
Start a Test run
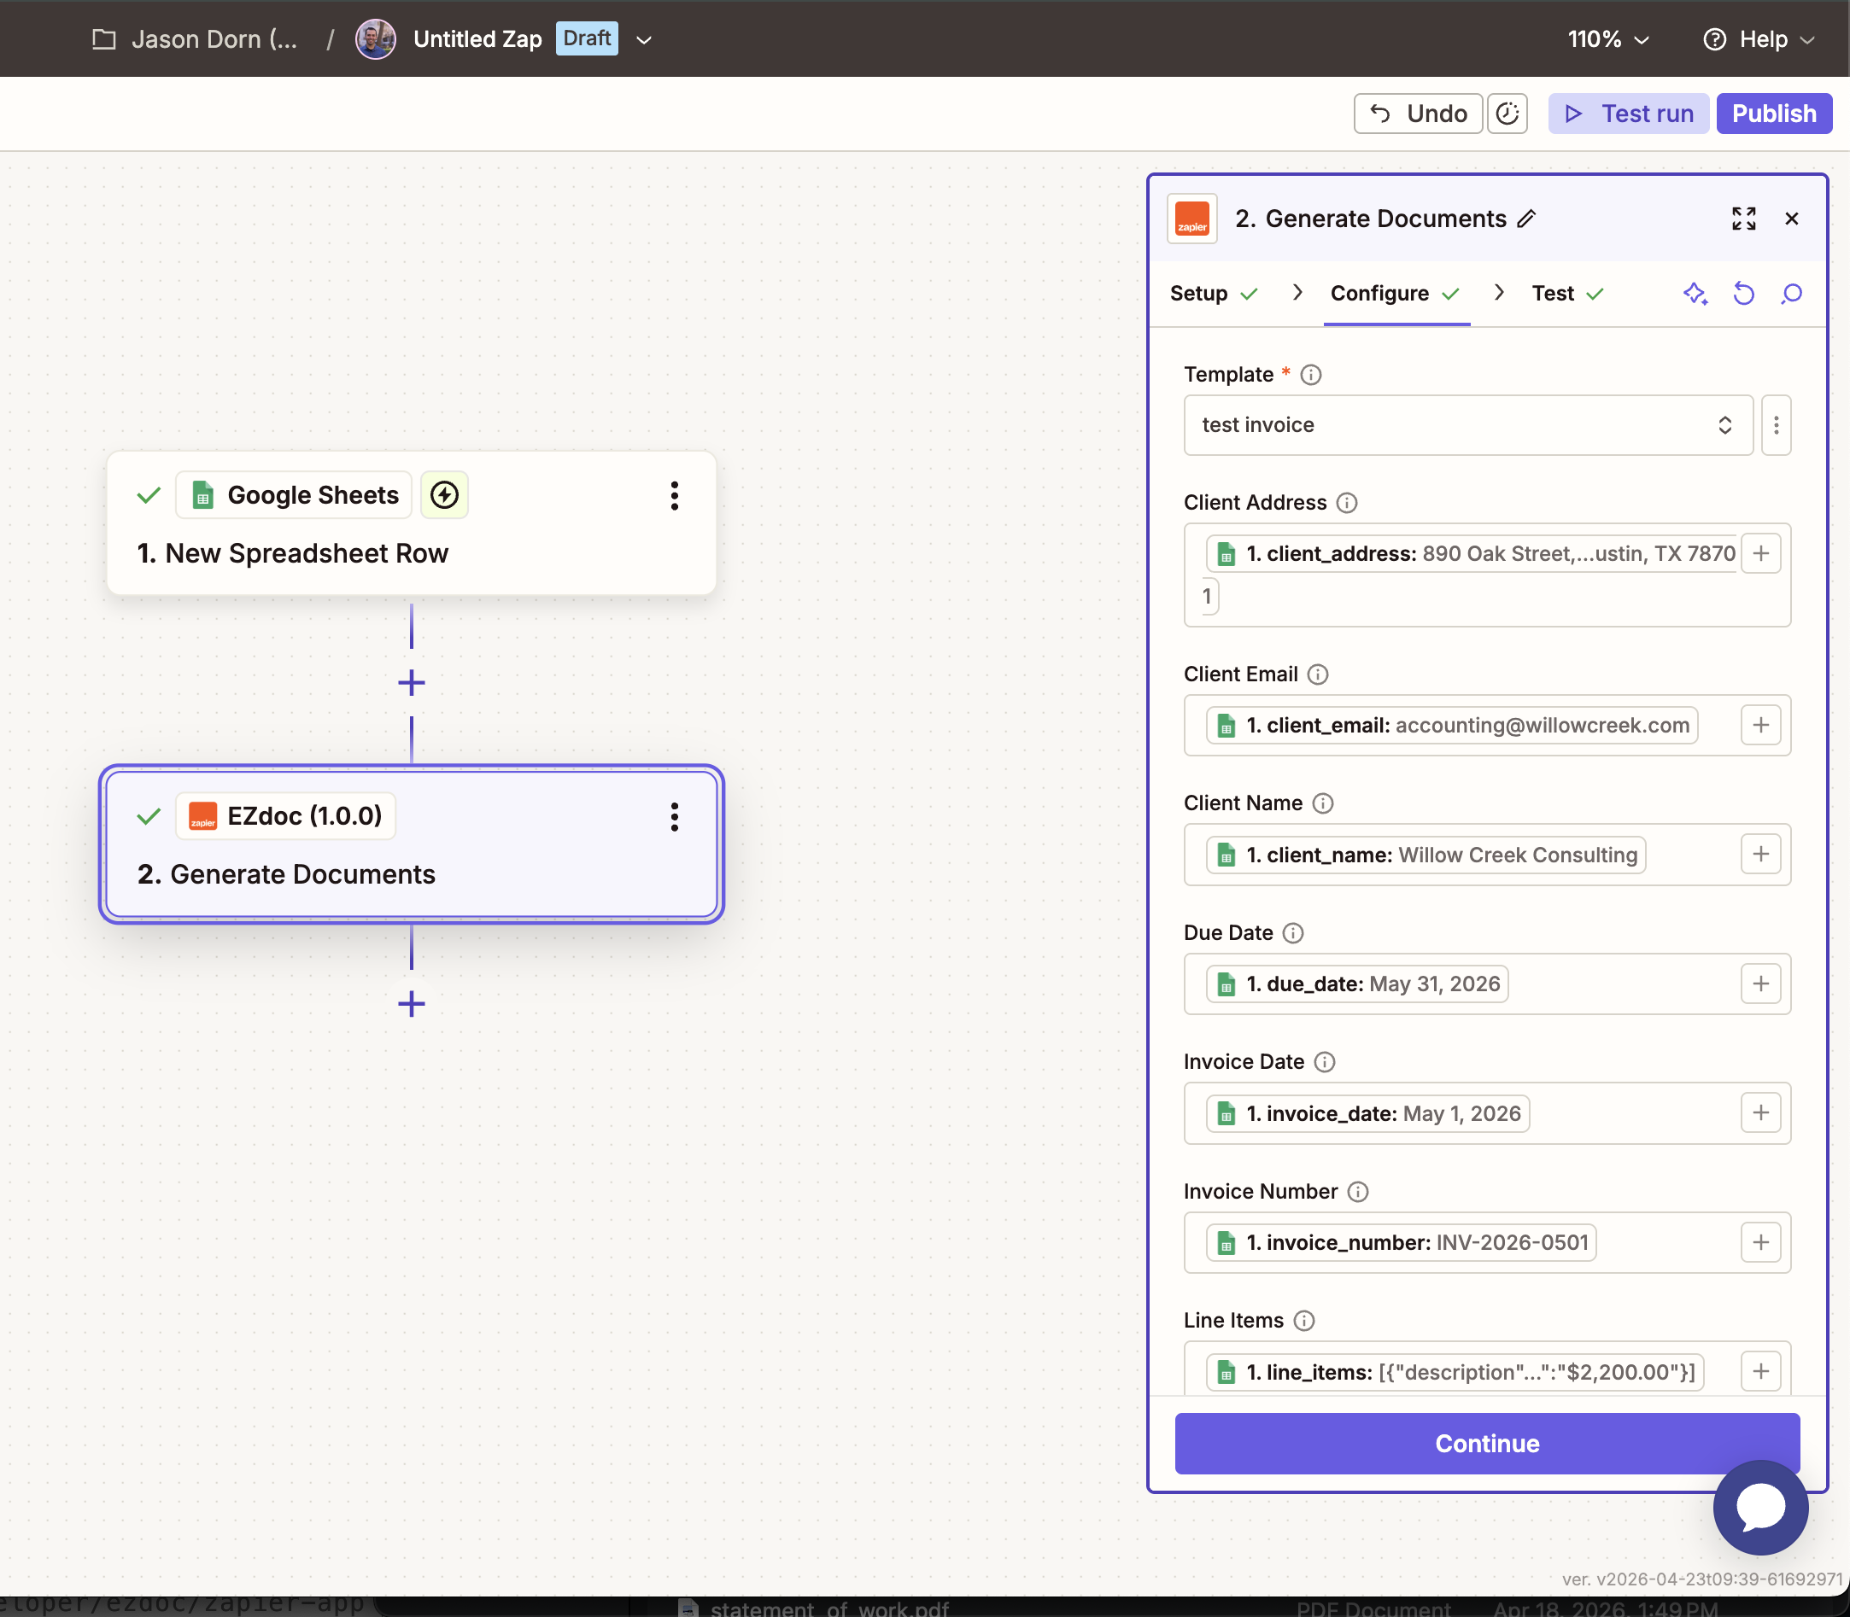coord(1627,113)
